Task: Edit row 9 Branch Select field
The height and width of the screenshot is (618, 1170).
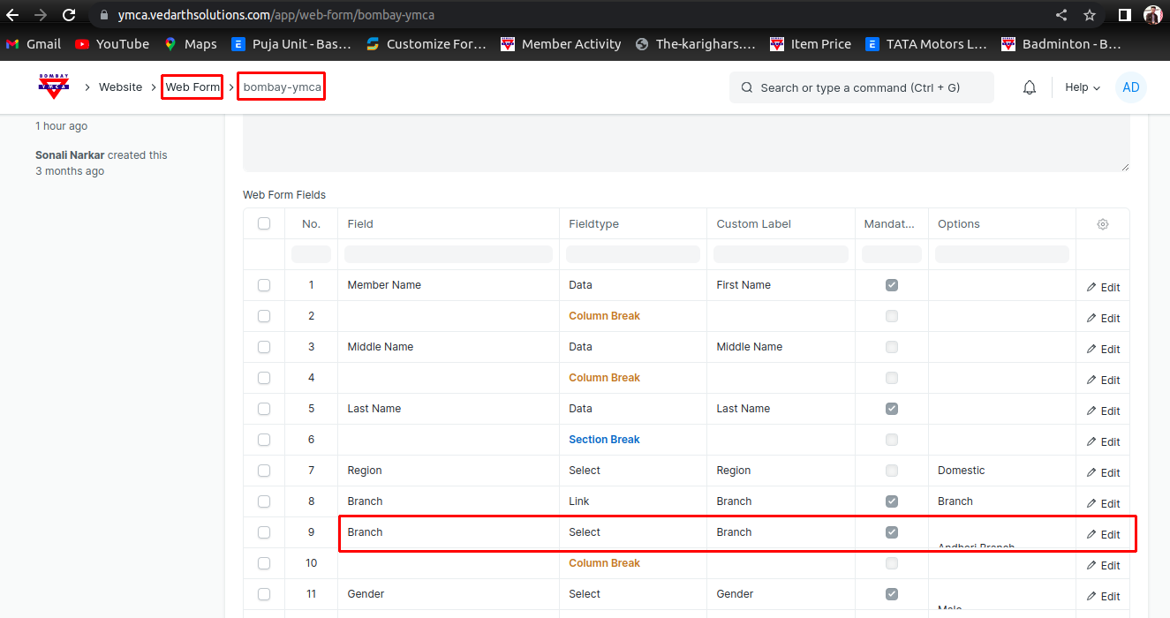Action: 1103,534
